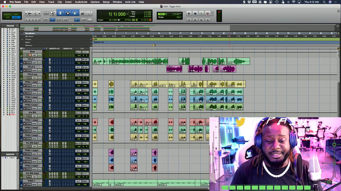Click the Record transport button
The image size is (341, 191).
click(208, 13)
